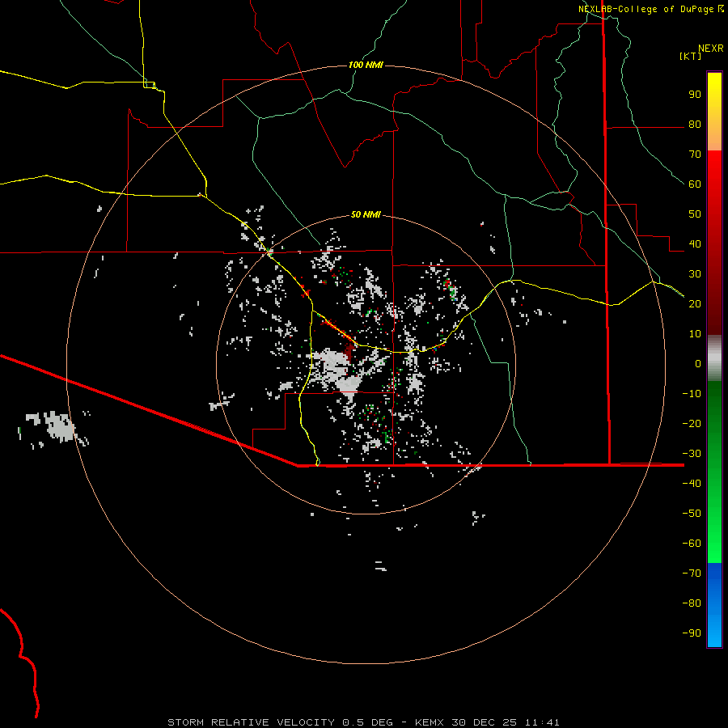The width and height of the screenshot is (728, 728).
Task: Click the -70 knot scale label
Action: click(692, 574)
